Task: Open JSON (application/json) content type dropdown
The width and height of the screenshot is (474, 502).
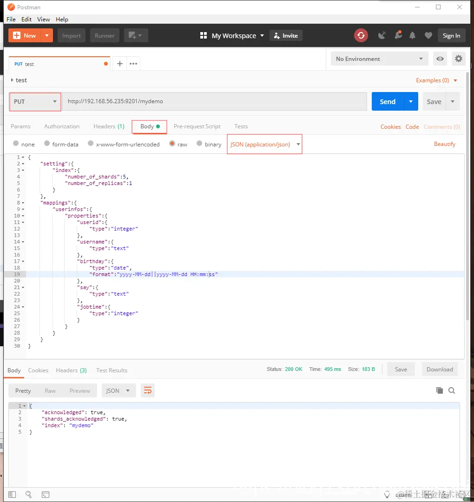Action: tap(265, 145)
